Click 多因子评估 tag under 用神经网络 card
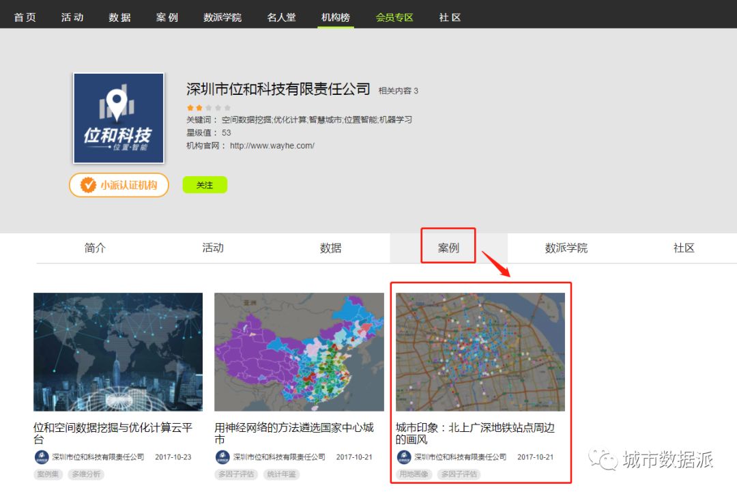Image resolution: width=737 pixels, height=492 pixels. pyautogui.click(x=236, y=474)
